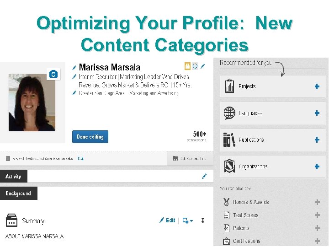Screen dimensions: 329x247
Task: Add Publications section using plus
Action: (317, 140)
